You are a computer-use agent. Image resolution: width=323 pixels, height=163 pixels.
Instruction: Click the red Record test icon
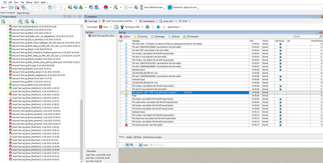pos(106,7)
